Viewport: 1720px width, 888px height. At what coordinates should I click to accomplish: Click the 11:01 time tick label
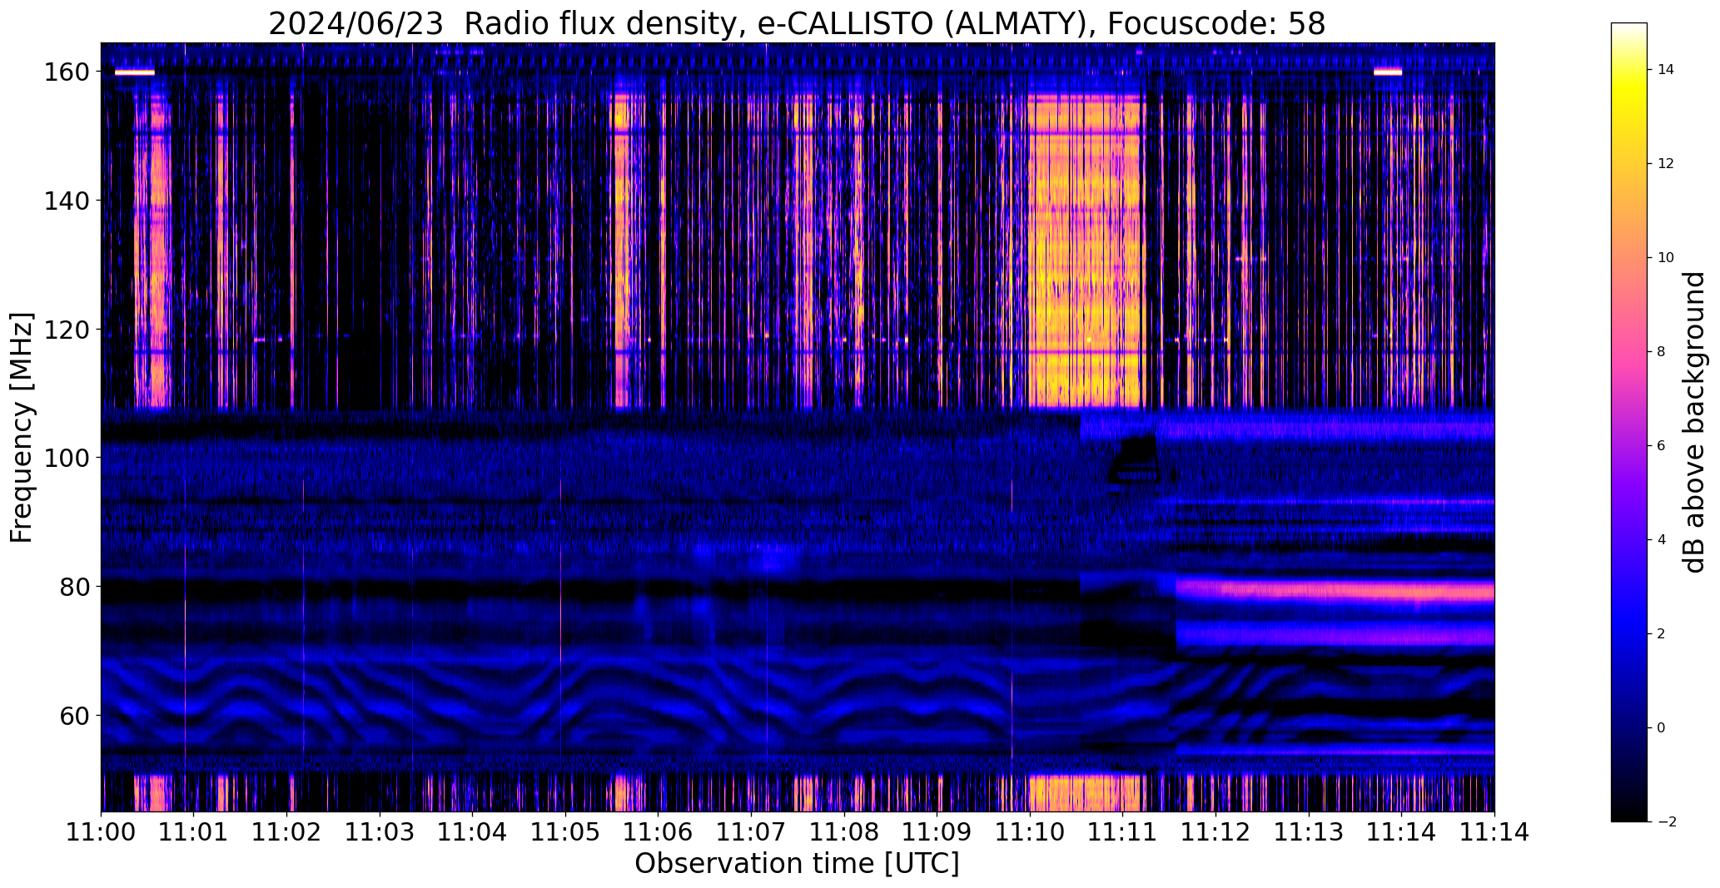click(x=194, y=832)
